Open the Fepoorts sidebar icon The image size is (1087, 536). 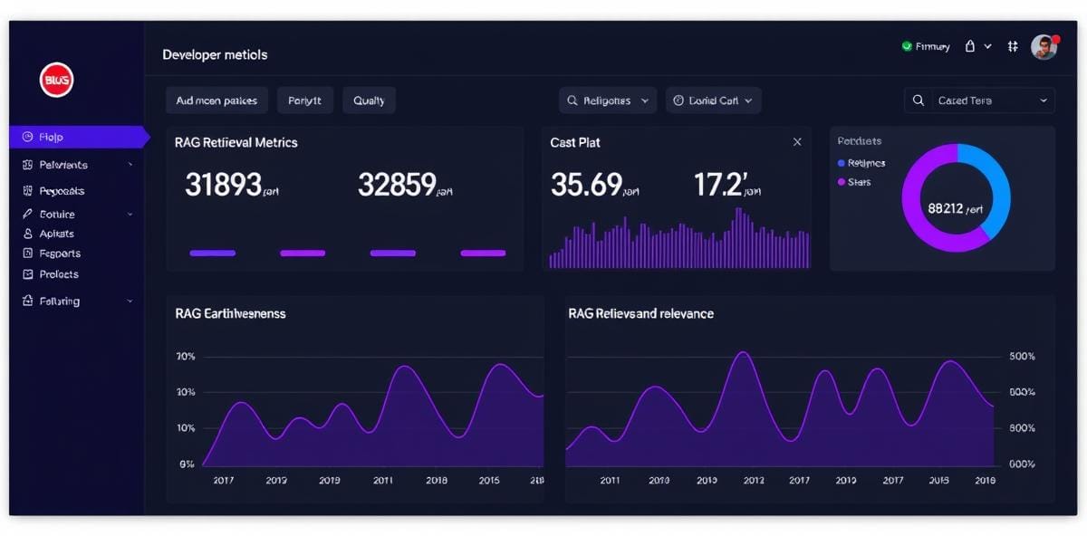(27, 254)
